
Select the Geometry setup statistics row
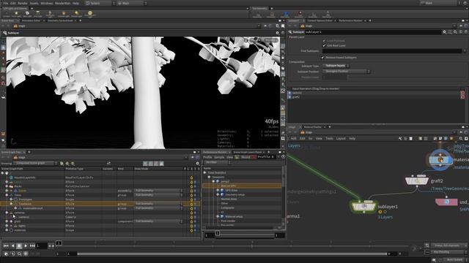pos(243,194)
